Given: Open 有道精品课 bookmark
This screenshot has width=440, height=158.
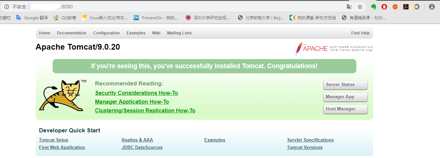Looking at the screenshot, I should (x=363, y=18).
